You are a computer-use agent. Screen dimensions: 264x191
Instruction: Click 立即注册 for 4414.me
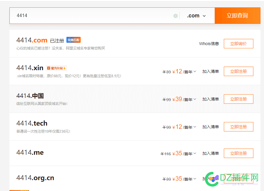[x=238, y=153]
